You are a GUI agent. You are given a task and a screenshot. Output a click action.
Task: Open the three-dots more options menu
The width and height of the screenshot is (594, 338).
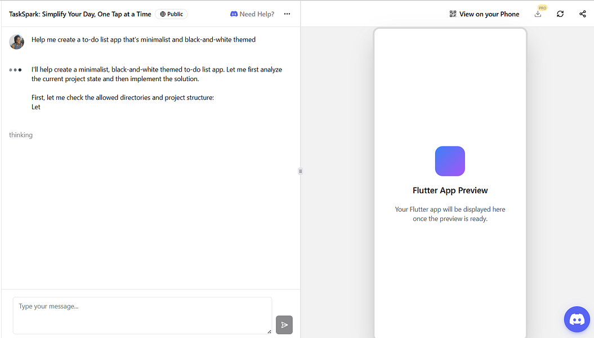point(287,14)
